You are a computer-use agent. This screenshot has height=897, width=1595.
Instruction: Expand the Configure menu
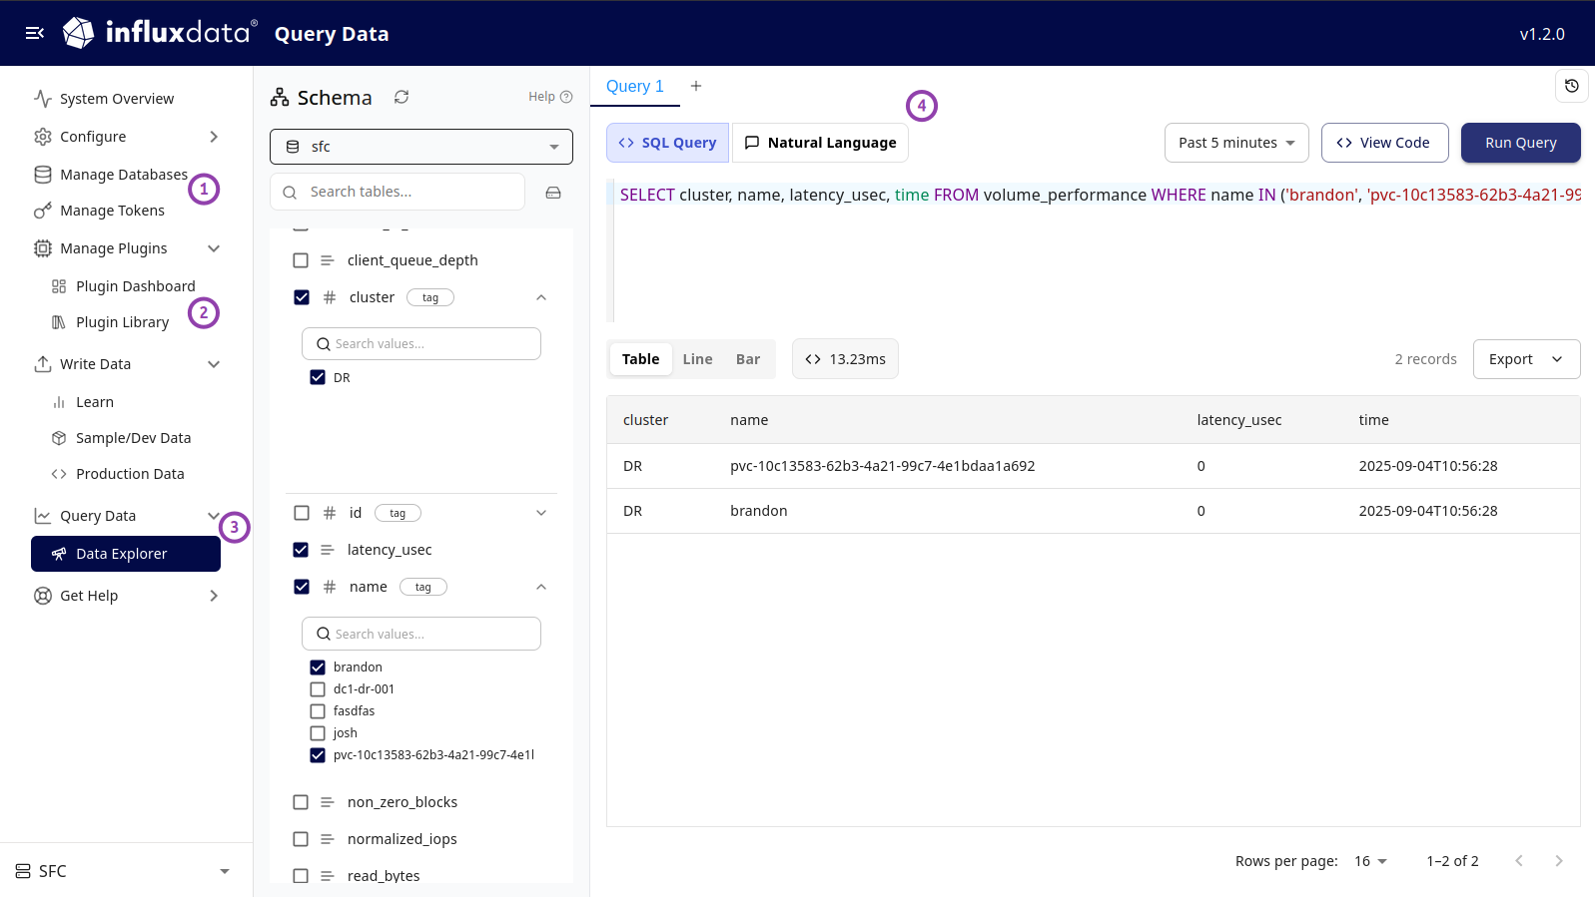click(127, 137)
